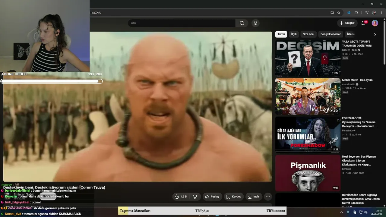Visit the Senkron channel
This screenshot has width=386, height=217.
click(x=346, y=169)
